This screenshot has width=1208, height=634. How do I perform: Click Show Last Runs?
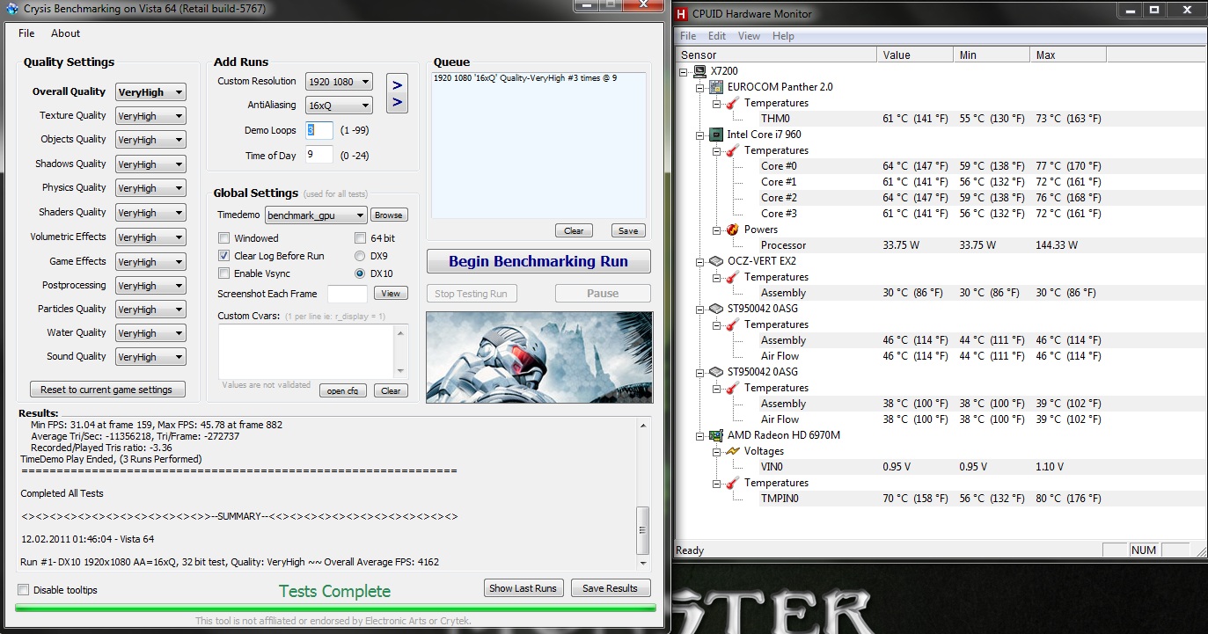[523, 588]
